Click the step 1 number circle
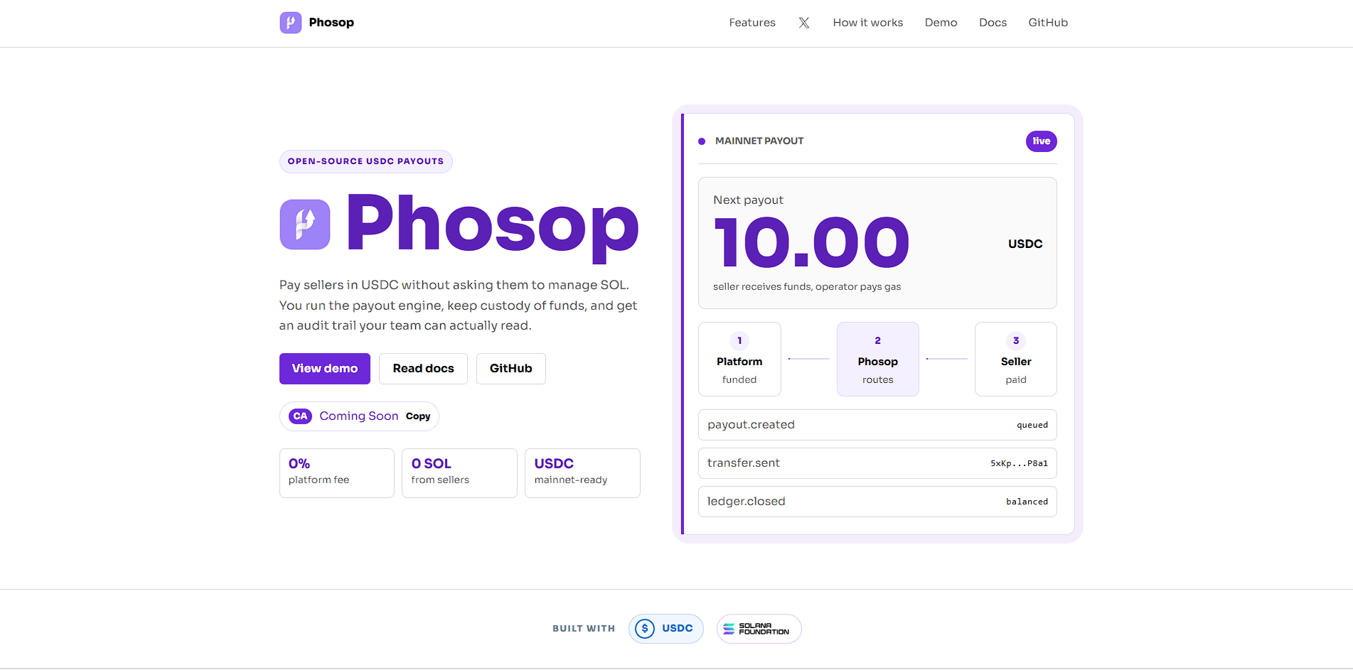1353x670 pixels. point(739,341)
